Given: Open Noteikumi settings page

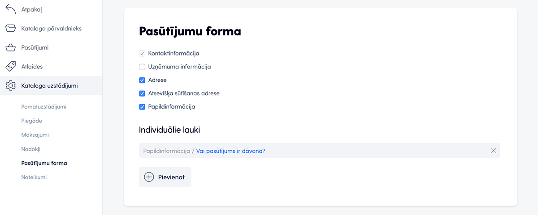Looking at the screenshot, I should pos(34,177).
